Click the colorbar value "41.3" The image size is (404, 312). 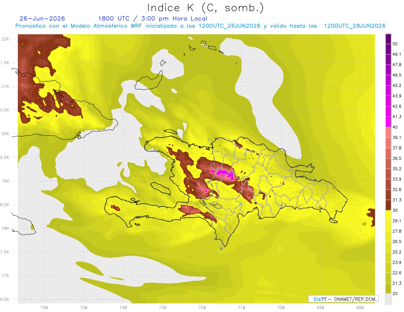(x=397, y=117)
